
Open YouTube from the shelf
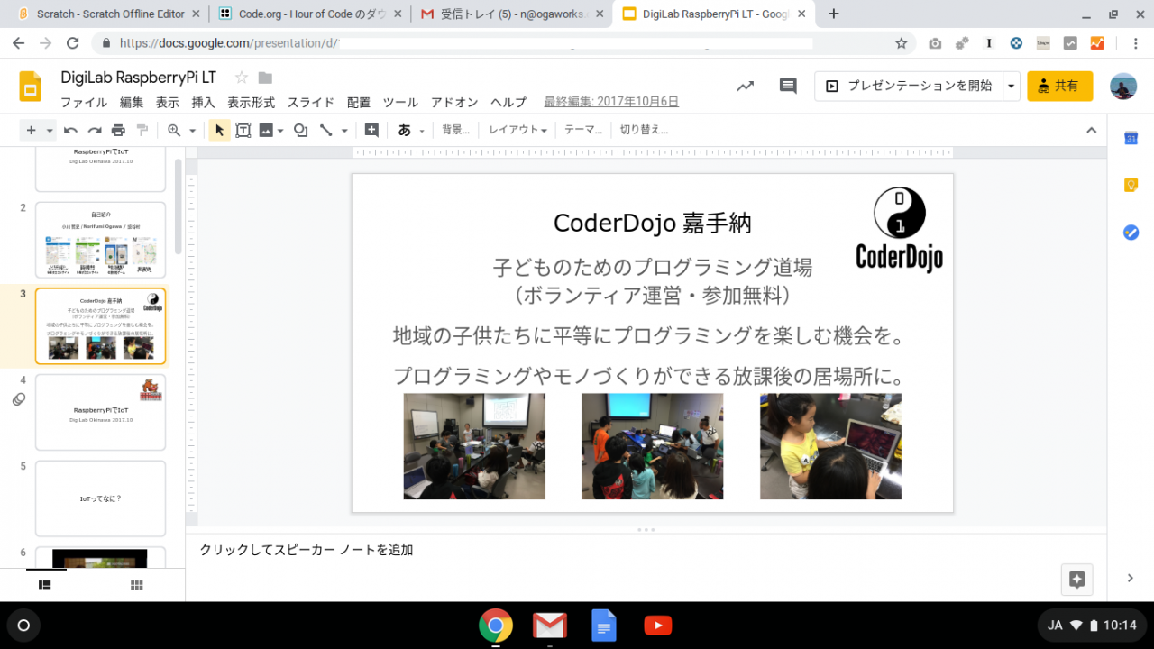(658, 625)
